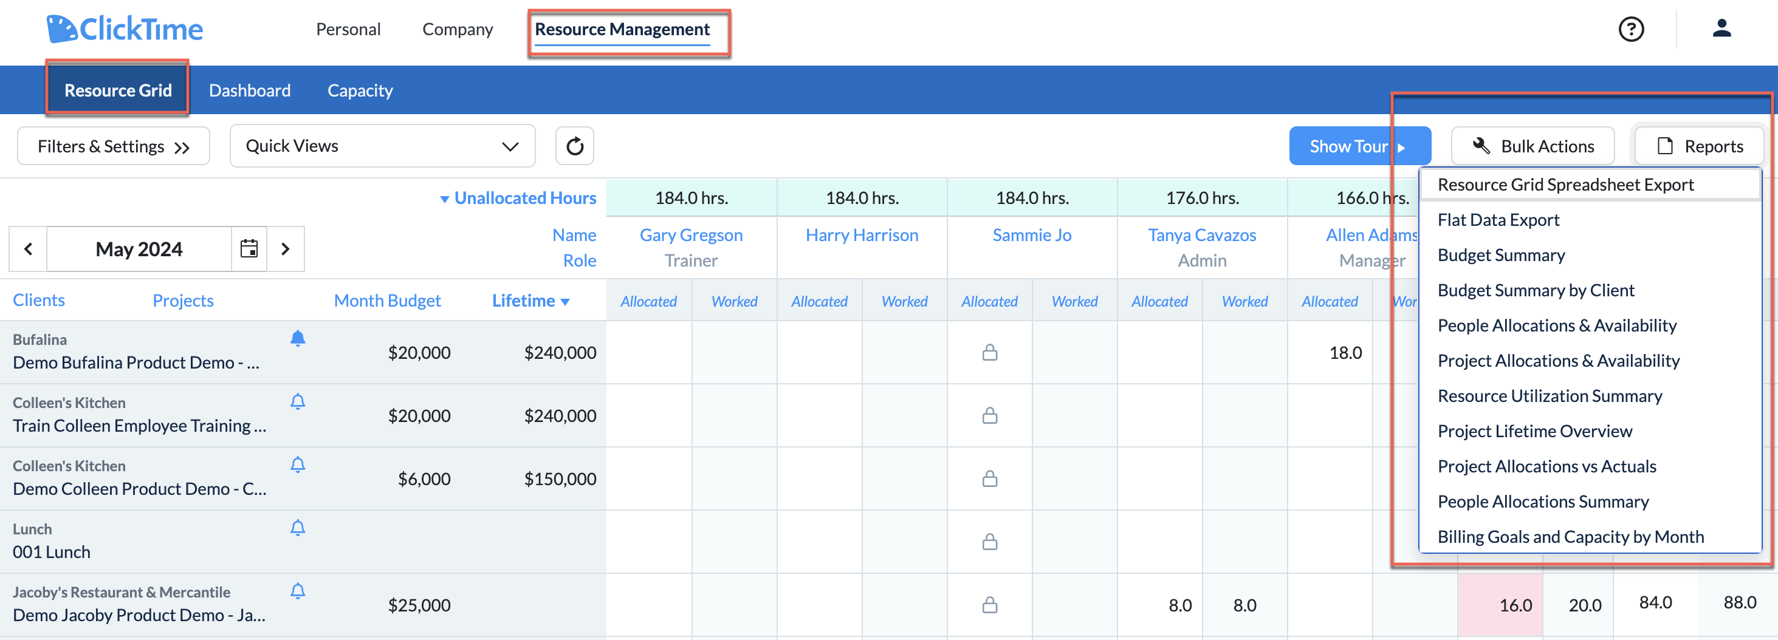Open the help question mark icon
This screenshot has height=640, width=1778.
pyautogui.click(x=1631, y=29)
